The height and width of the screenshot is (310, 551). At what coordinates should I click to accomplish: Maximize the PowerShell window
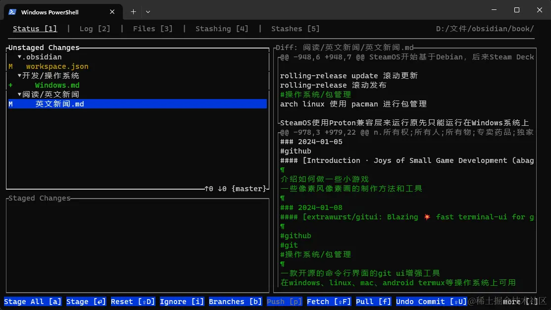click(x=516, y=10)
